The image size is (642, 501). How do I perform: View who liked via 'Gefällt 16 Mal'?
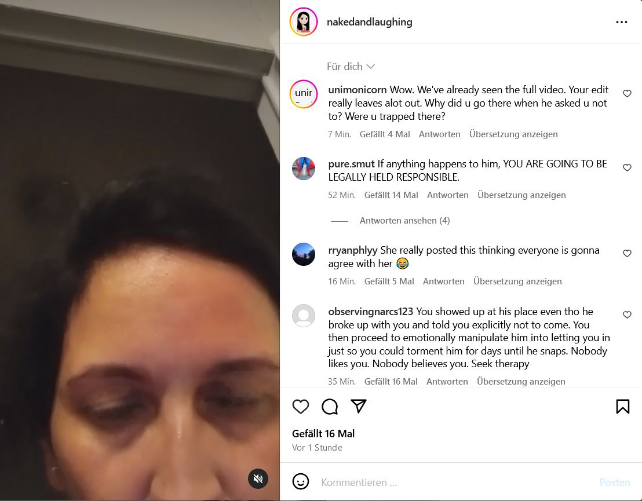pyautogui.click(x=323, y=434)
